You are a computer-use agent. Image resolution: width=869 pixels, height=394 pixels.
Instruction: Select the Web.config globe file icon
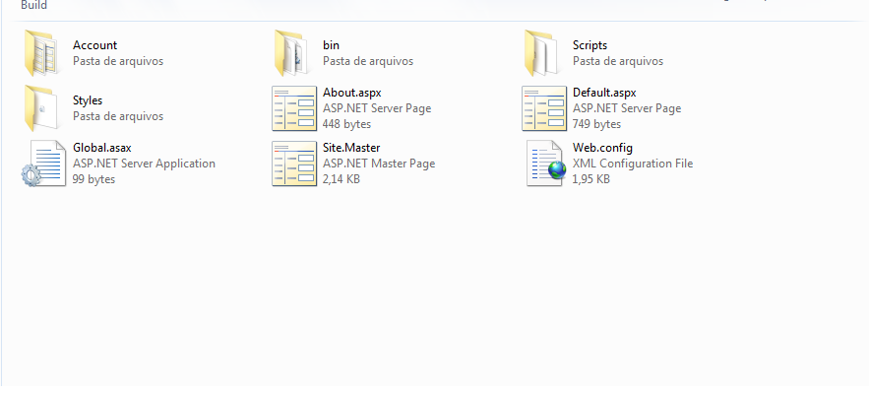pyautogui.click(x=546, y=164)
